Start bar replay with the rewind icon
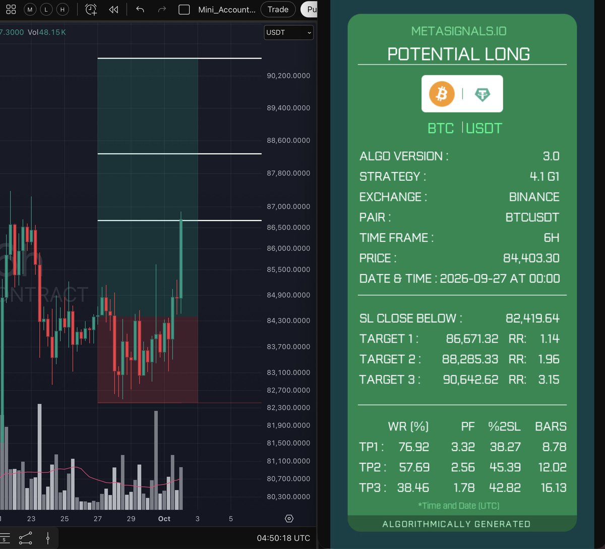The width and height of the screenshot is (605, 549). click(113, 9)
